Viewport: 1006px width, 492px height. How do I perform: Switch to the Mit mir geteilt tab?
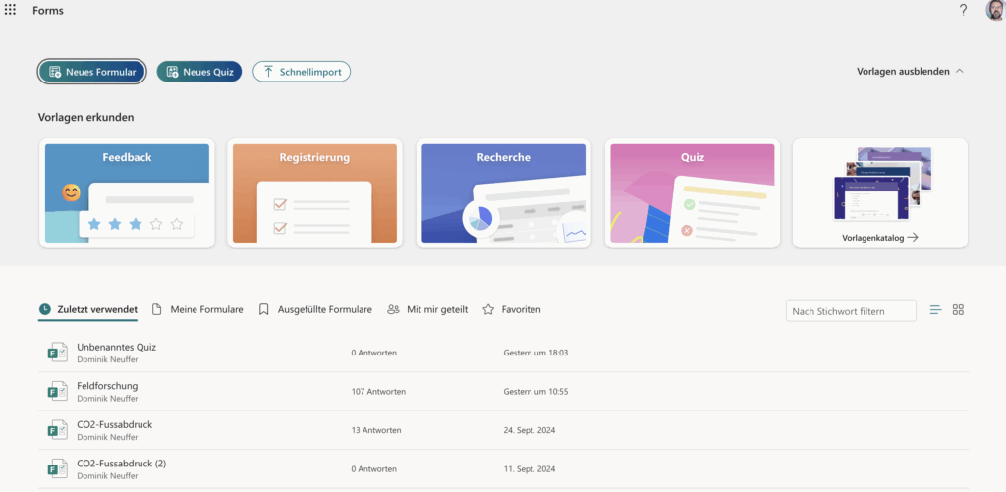(428, 309)
